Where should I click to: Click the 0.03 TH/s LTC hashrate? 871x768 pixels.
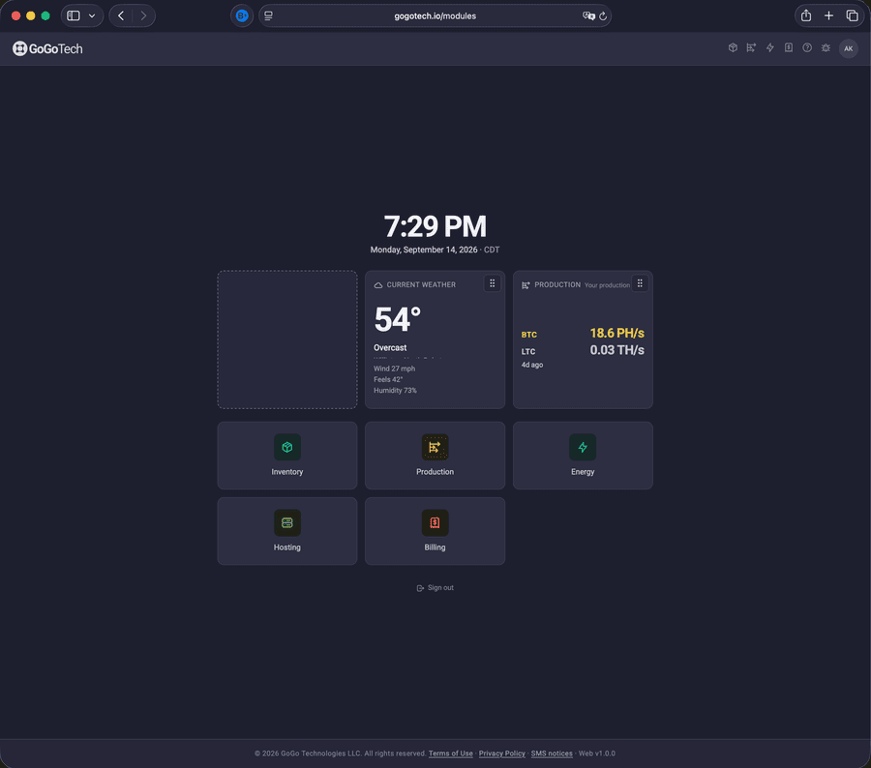click(x=617, y=350)
